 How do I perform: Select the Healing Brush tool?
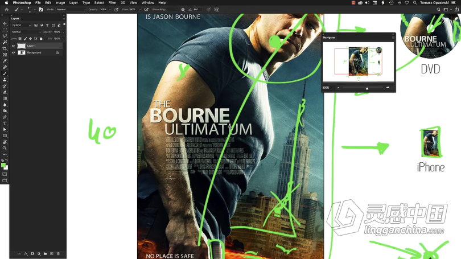click(x=5, y=67)
